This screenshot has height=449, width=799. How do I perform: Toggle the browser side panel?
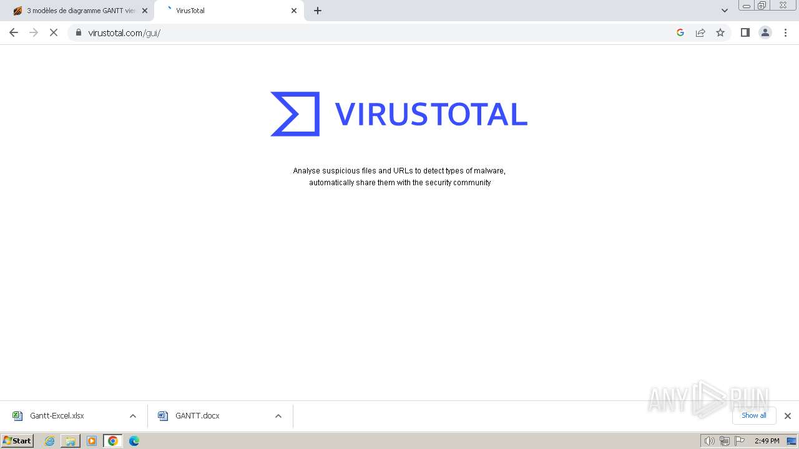745,32
